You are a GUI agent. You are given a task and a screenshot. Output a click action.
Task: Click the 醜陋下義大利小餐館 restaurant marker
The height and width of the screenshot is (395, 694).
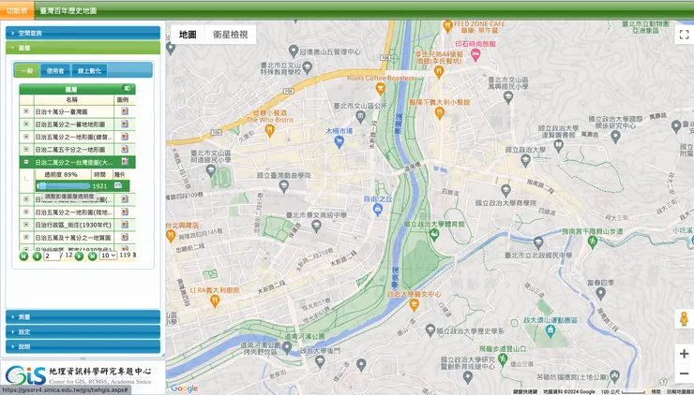pyautogui.click(x=439, y=113)
